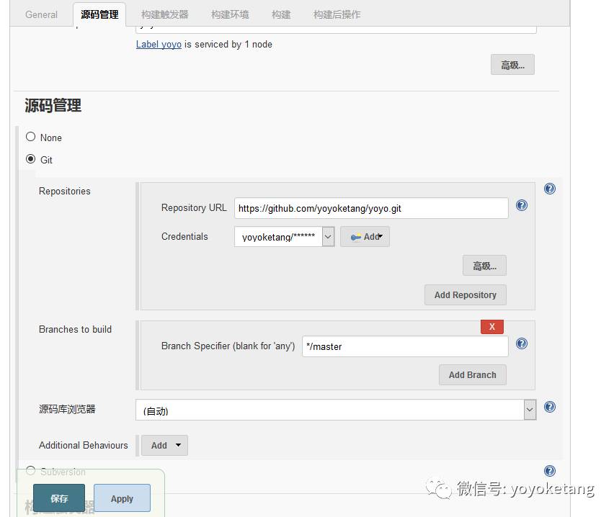Switch to the General tab
614x517 pixels.
(41, 15)
